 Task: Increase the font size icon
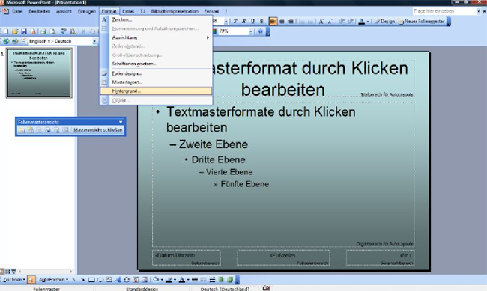pos(321,21)
